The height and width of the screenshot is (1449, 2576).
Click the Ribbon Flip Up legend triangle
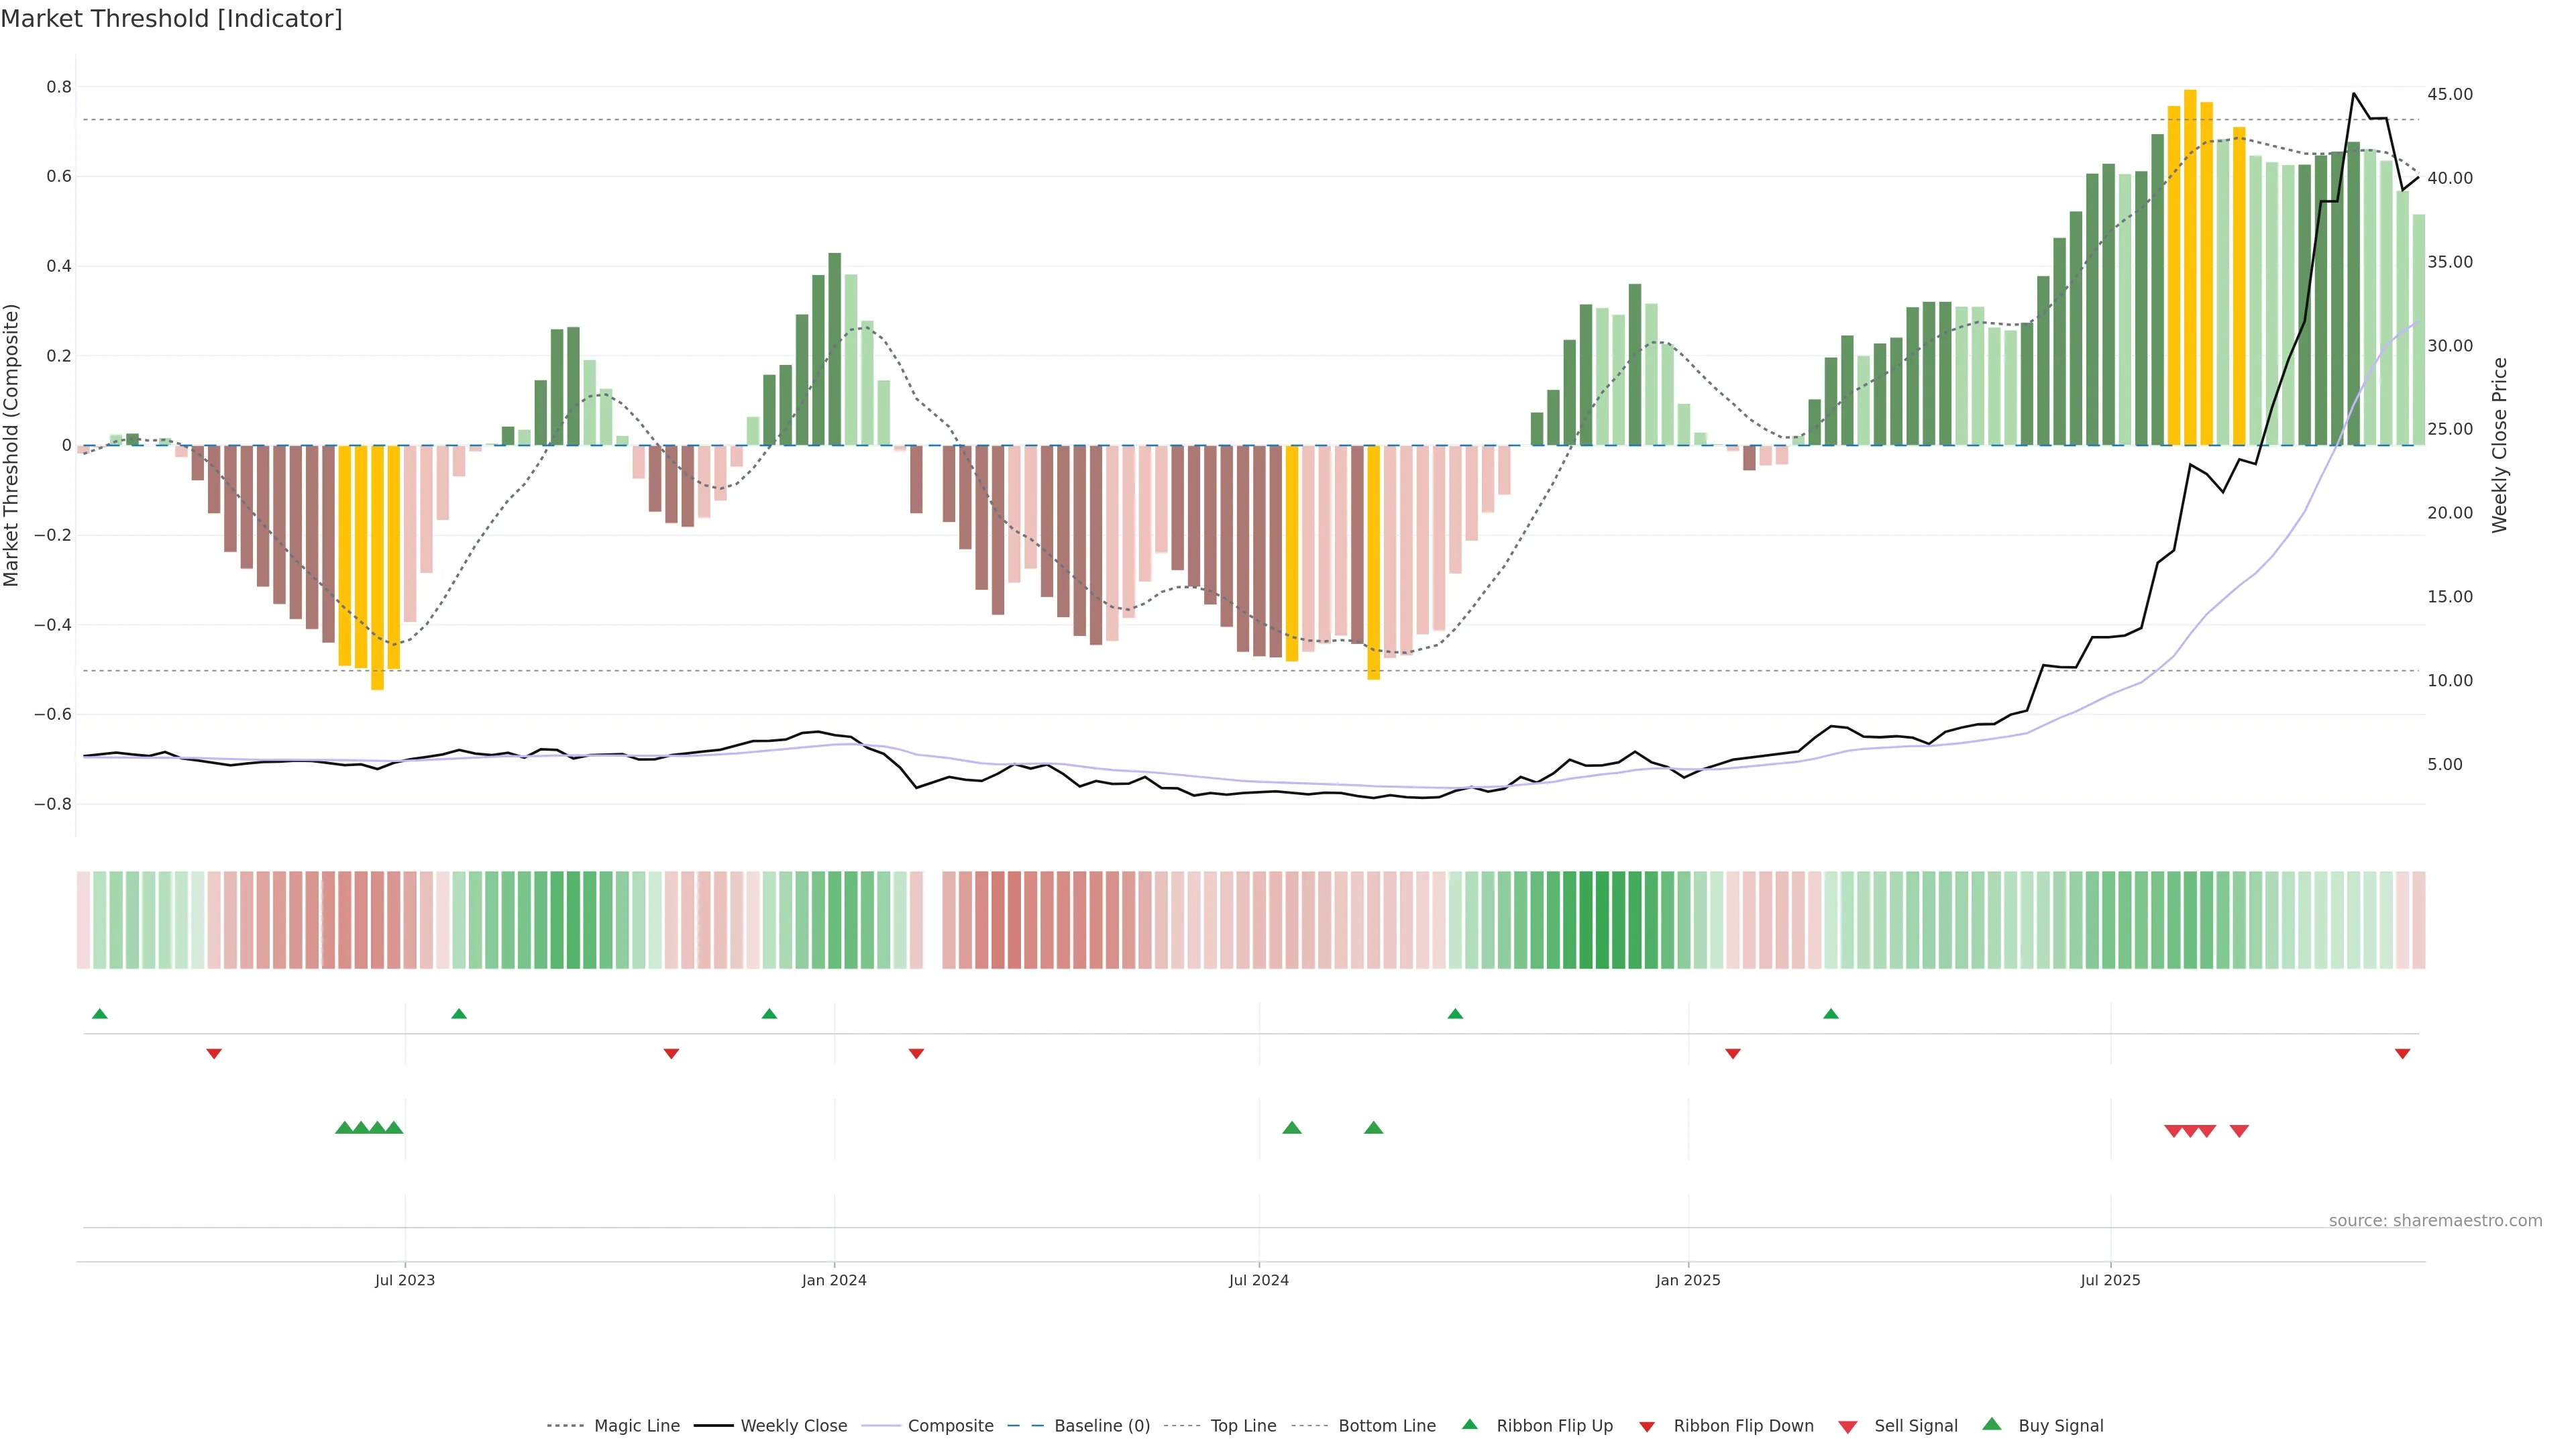[1469, 1424]
